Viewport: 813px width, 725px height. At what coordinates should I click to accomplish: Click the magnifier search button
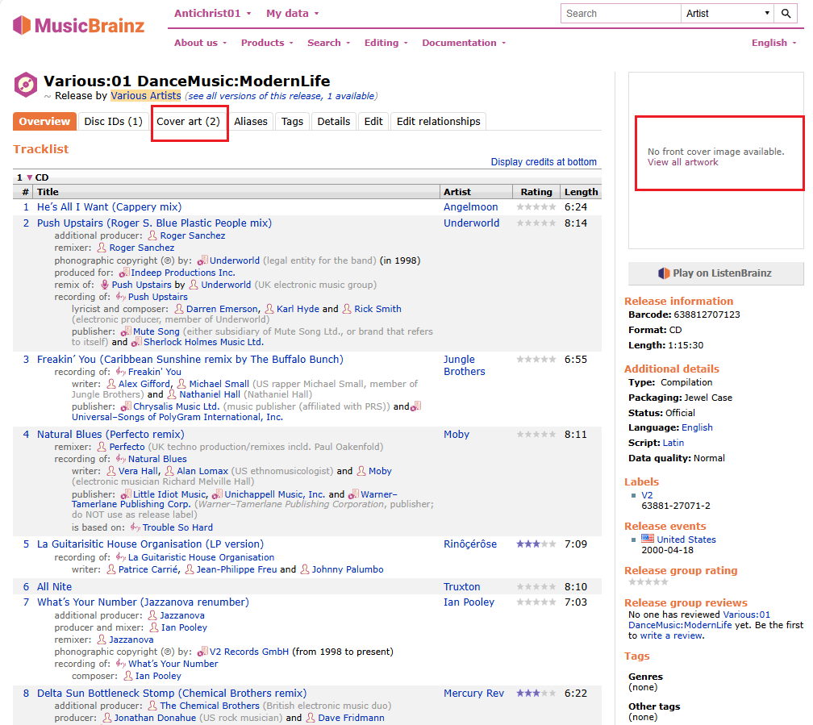pyautogui.click(x=786, y=14)
